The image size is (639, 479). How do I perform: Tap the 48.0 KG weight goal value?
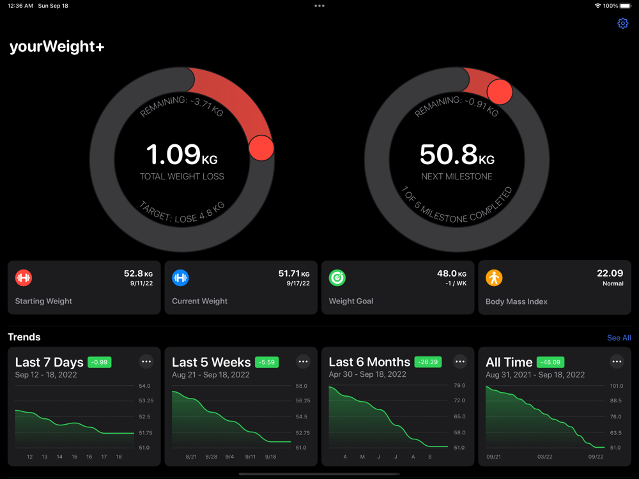(452, 273)
